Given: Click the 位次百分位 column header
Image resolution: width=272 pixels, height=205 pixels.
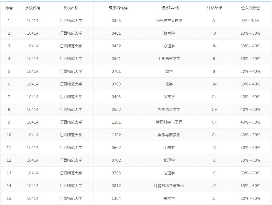Looking at the screenshot, I should (250, 8).
